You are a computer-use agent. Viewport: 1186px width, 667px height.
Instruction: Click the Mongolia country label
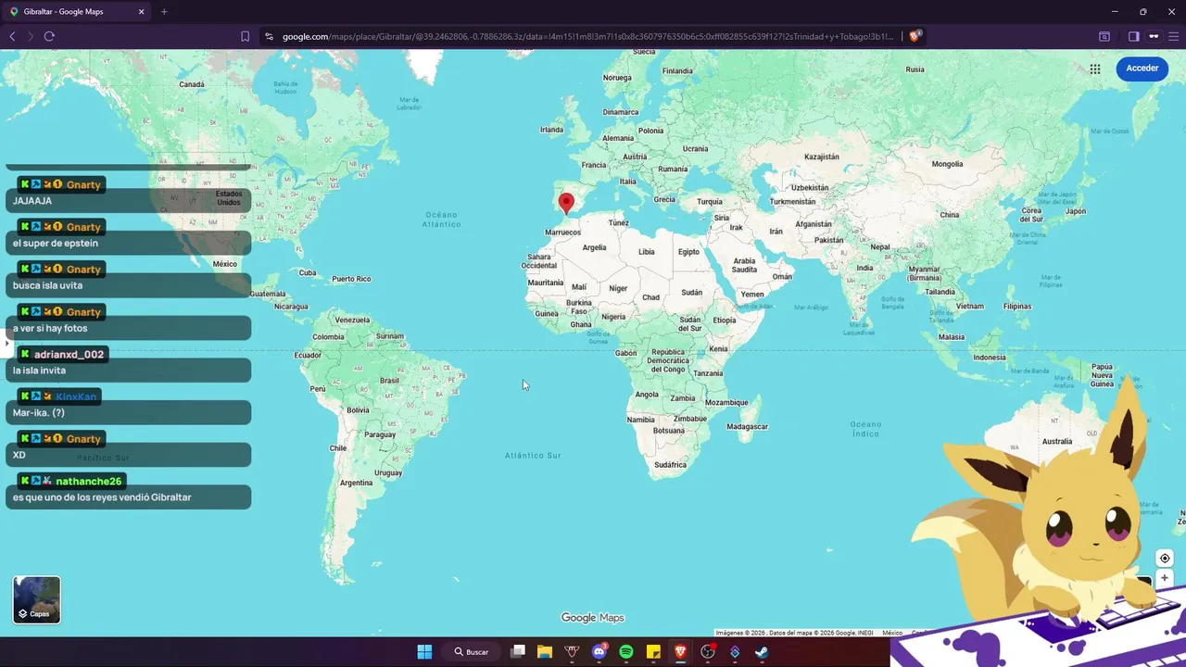(x=947, y=164)
